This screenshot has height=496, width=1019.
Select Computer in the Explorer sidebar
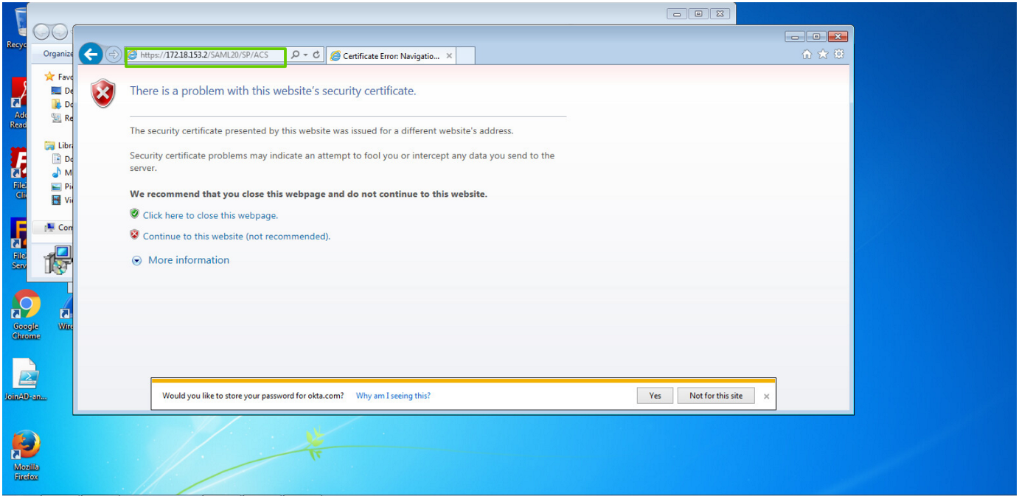[x=58, y=227]
